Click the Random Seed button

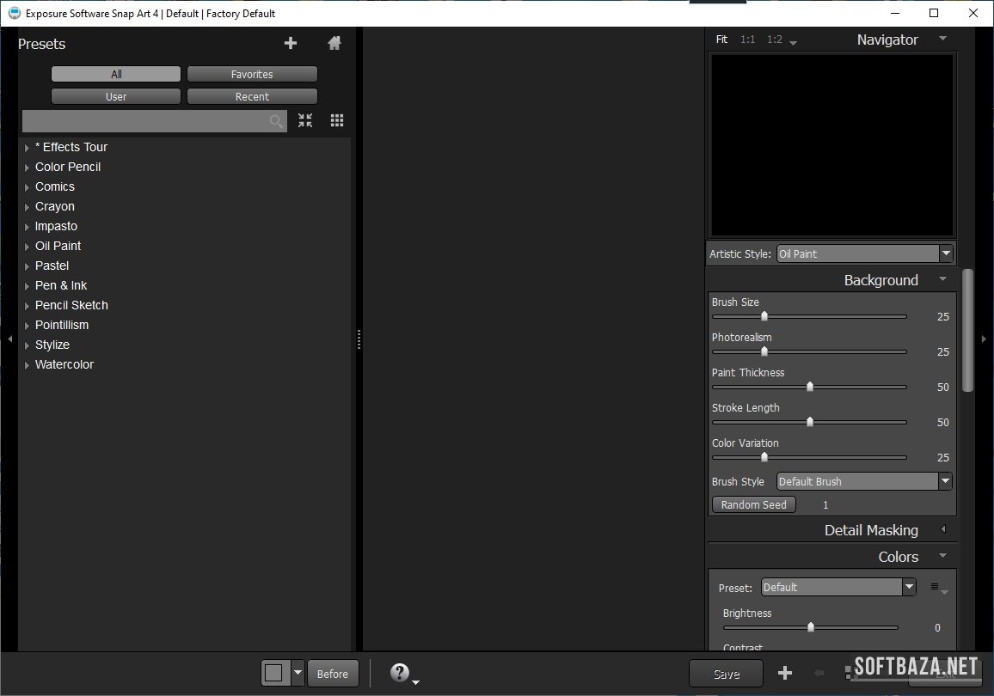click(753, 505)
